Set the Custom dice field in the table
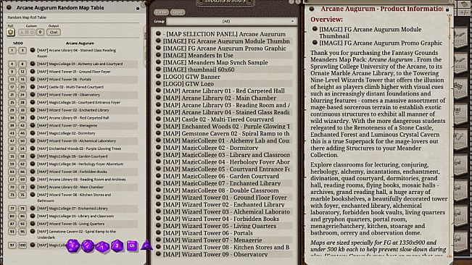 tap(27, 32)
